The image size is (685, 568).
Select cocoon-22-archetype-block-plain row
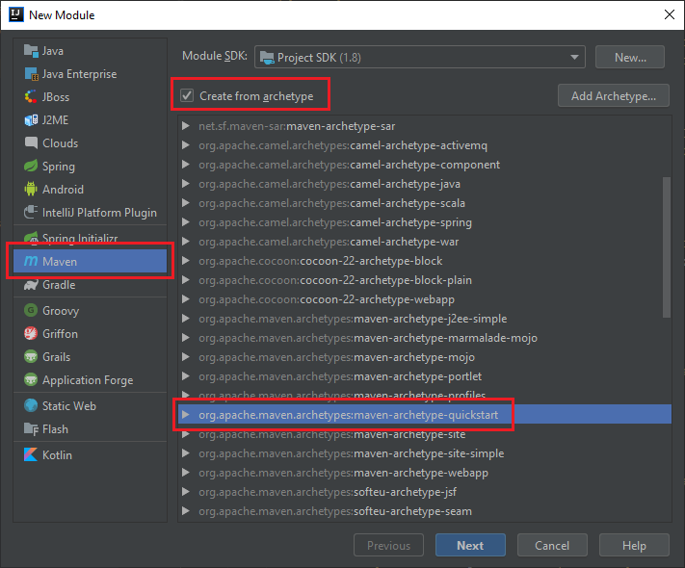[425, 280]
